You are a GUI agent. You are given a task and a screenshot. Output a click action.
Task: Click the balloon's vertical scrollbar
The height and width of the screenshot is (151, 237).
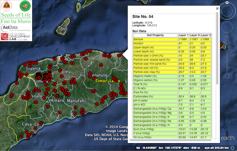pyautogui.click(x=217, y=48)
